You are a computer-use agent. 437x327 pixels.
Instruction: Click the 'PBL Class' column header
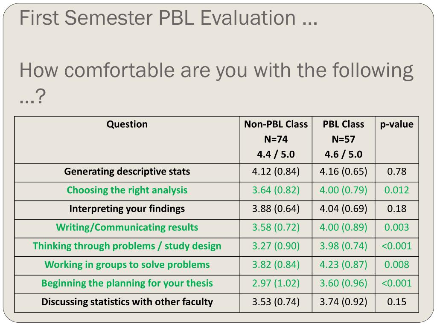pos(344,124)
